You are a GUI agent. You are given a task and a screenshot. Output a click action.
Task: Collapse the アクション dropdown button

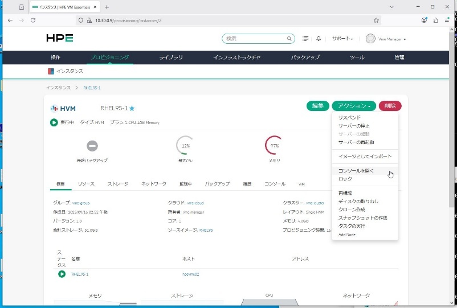[x=354, y=106]
